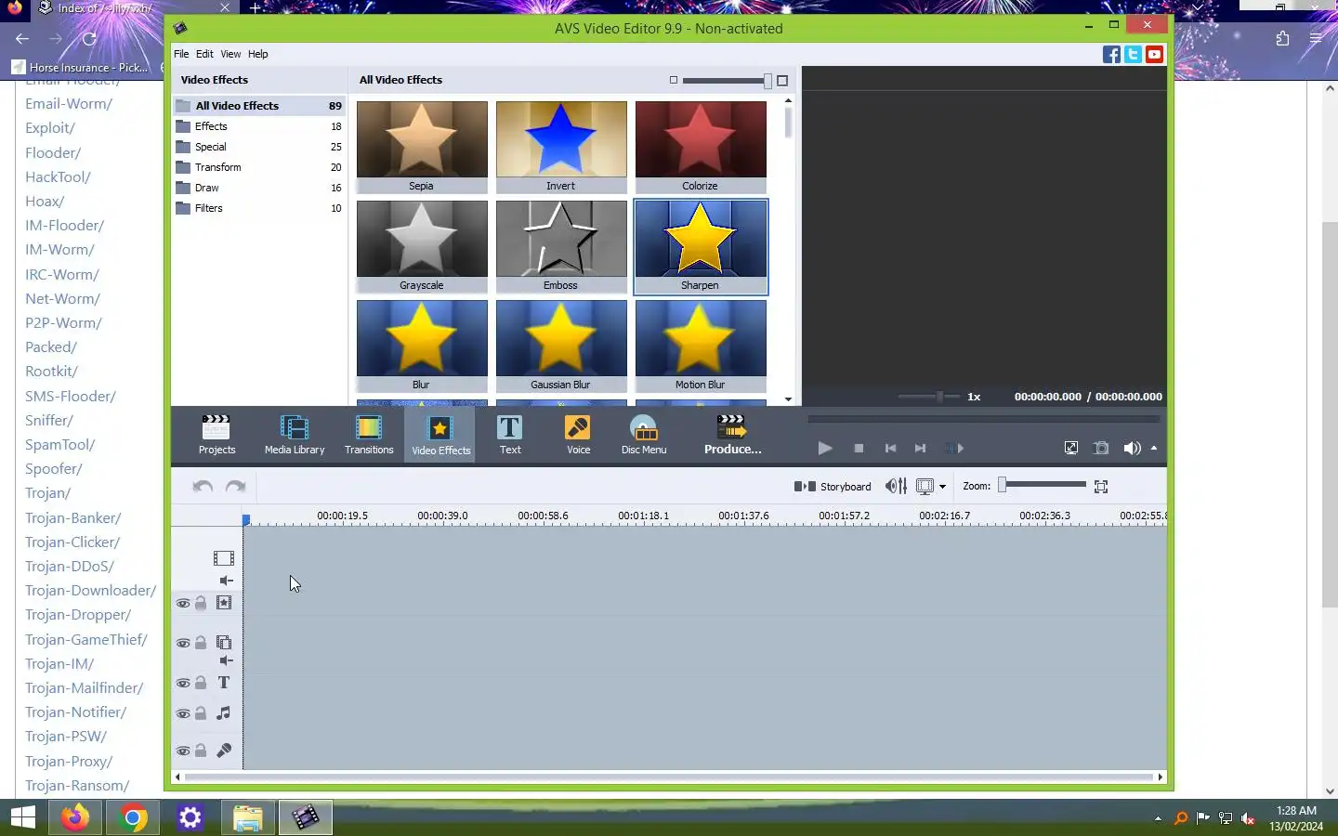This screenshot has height=836, width=1338.
Task: Open Chrome from the taskbar
Action: [133, 817]
